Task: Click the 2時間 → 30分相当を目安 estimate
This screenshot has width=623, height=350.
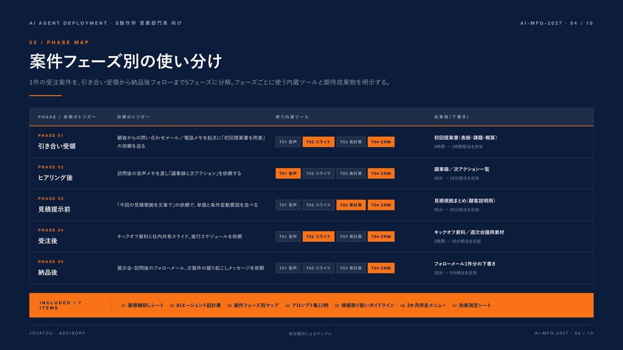Action: pyautogui.click(x=458, y=242)
